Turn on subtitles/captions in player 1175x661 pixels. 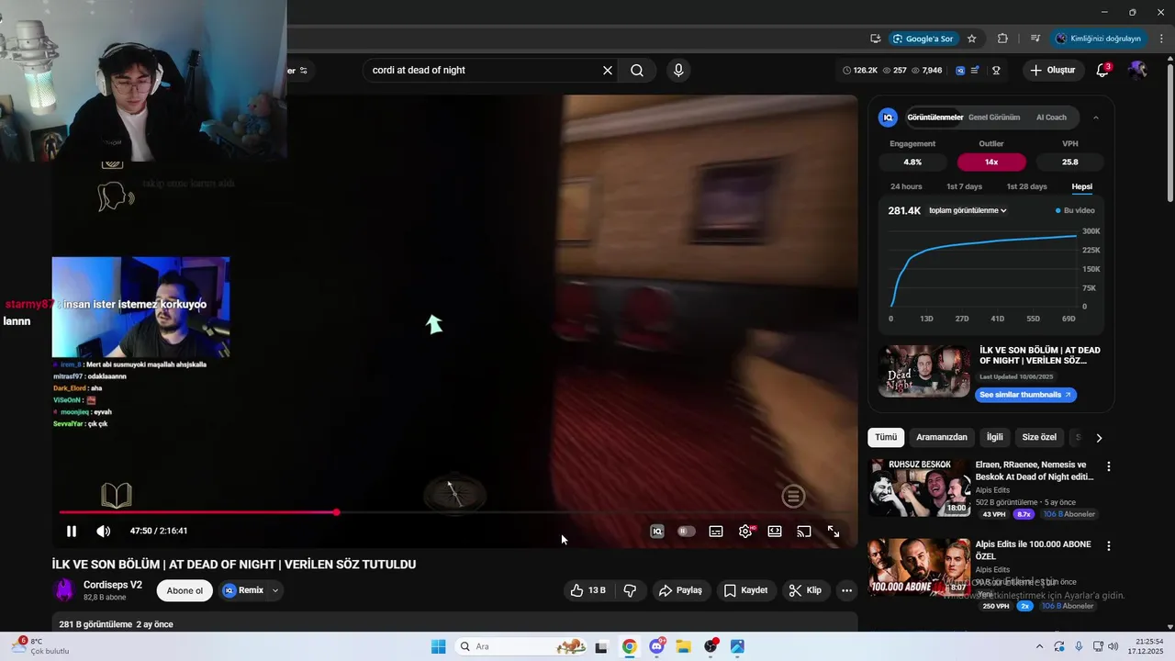pos(716,532)
